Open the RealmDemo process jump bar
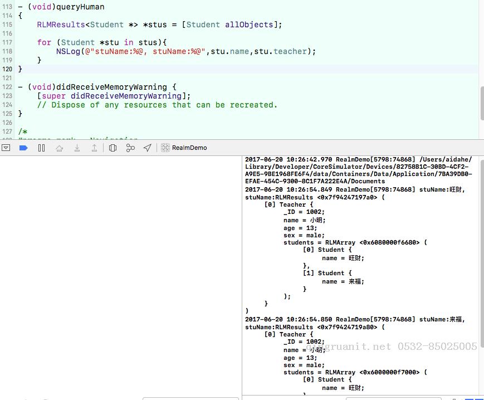This screenshot has height=400, width=484. coord(189,148)
